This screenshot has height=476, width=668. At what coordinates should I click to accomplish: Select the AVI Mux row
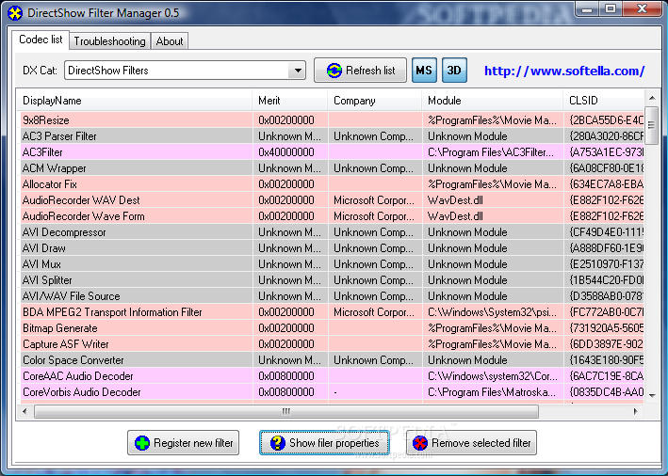pos(332,264)
